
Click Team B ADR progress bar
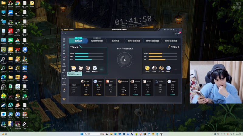click(x=163, y=60)
